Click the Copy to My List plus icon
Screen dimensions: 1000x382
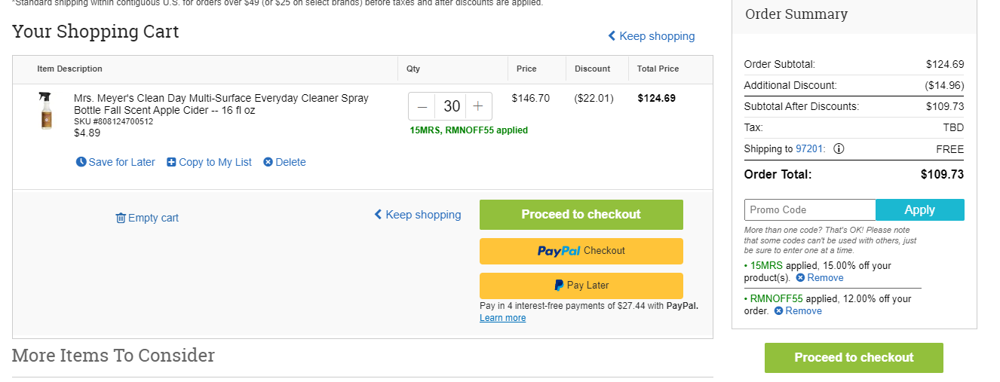[x=171, y=162]
